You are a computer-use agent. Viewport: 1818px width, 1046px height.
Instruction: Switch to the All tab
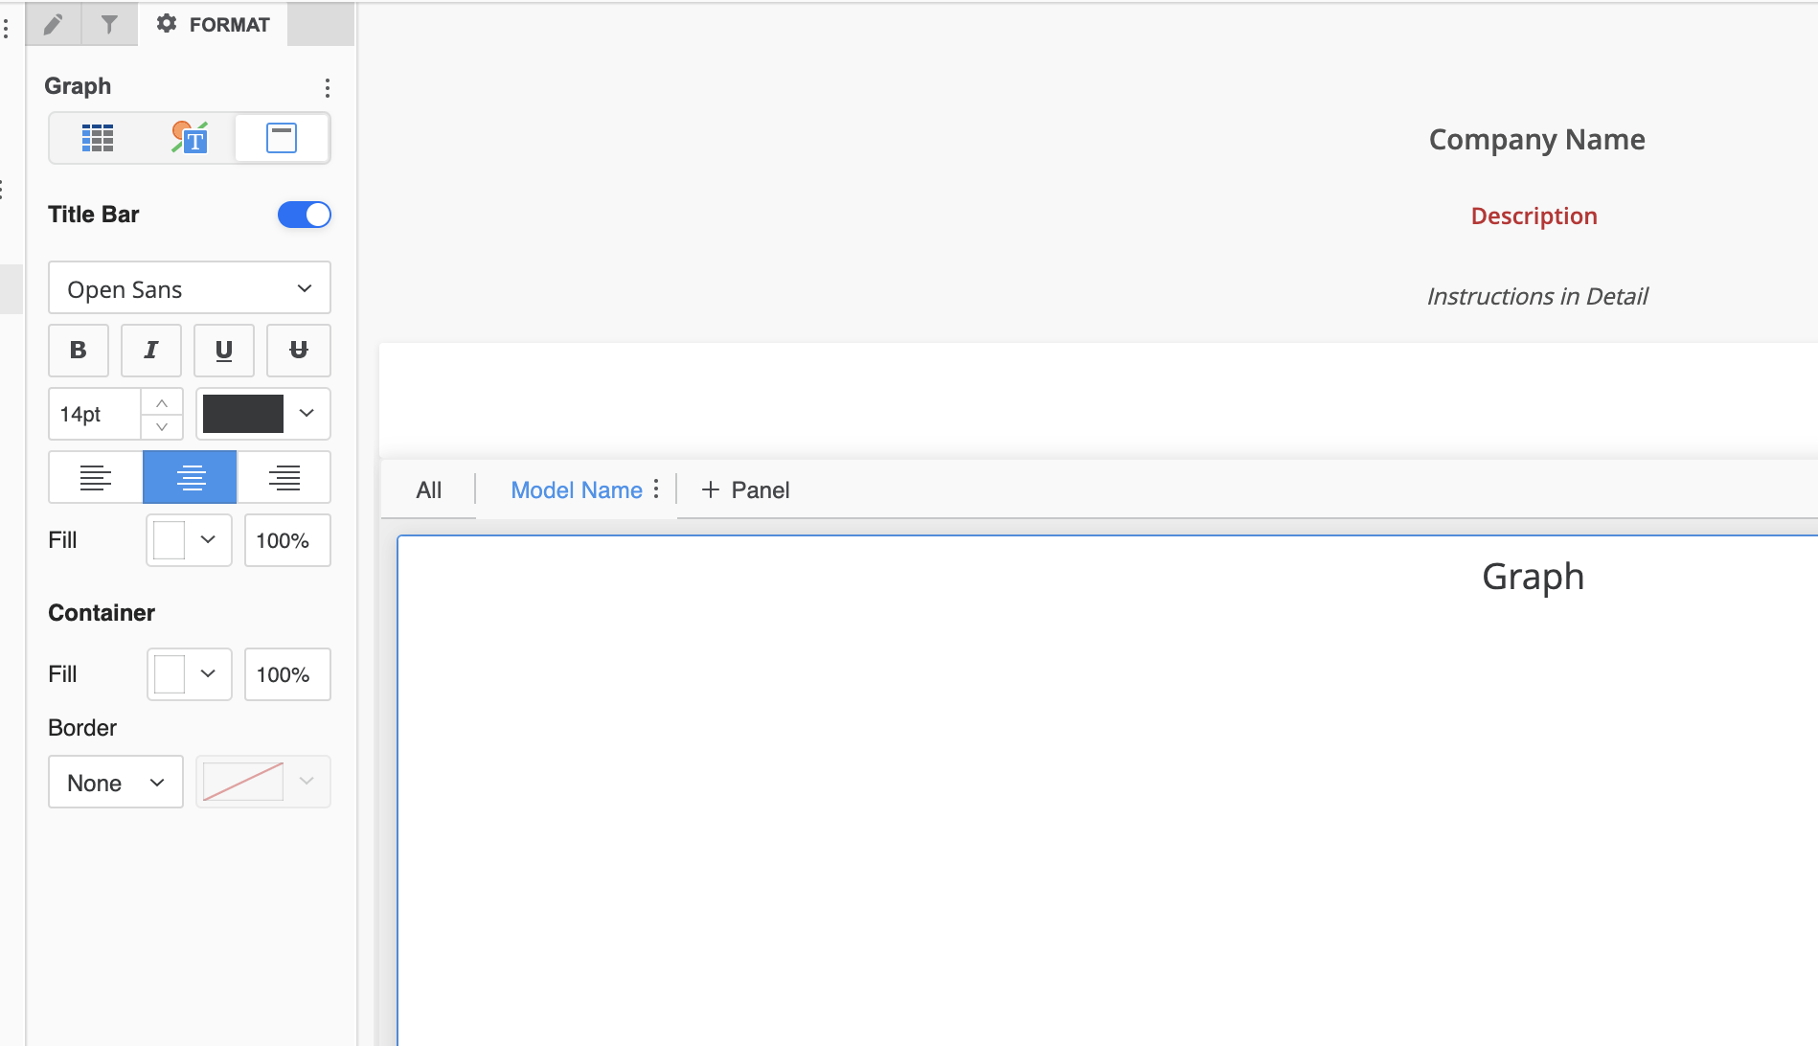(428, 489)
